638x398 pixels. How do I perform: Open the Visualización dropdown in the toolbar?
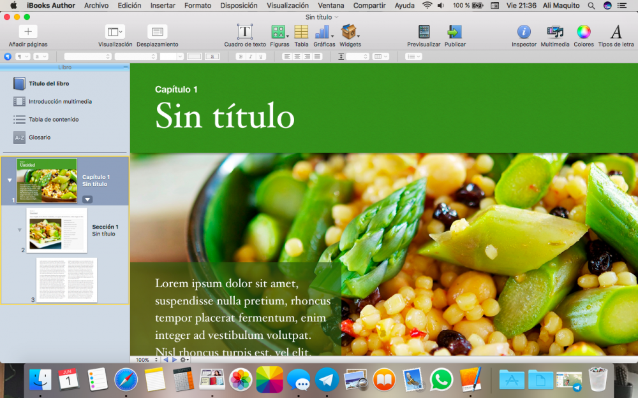[x=115, y=32]
